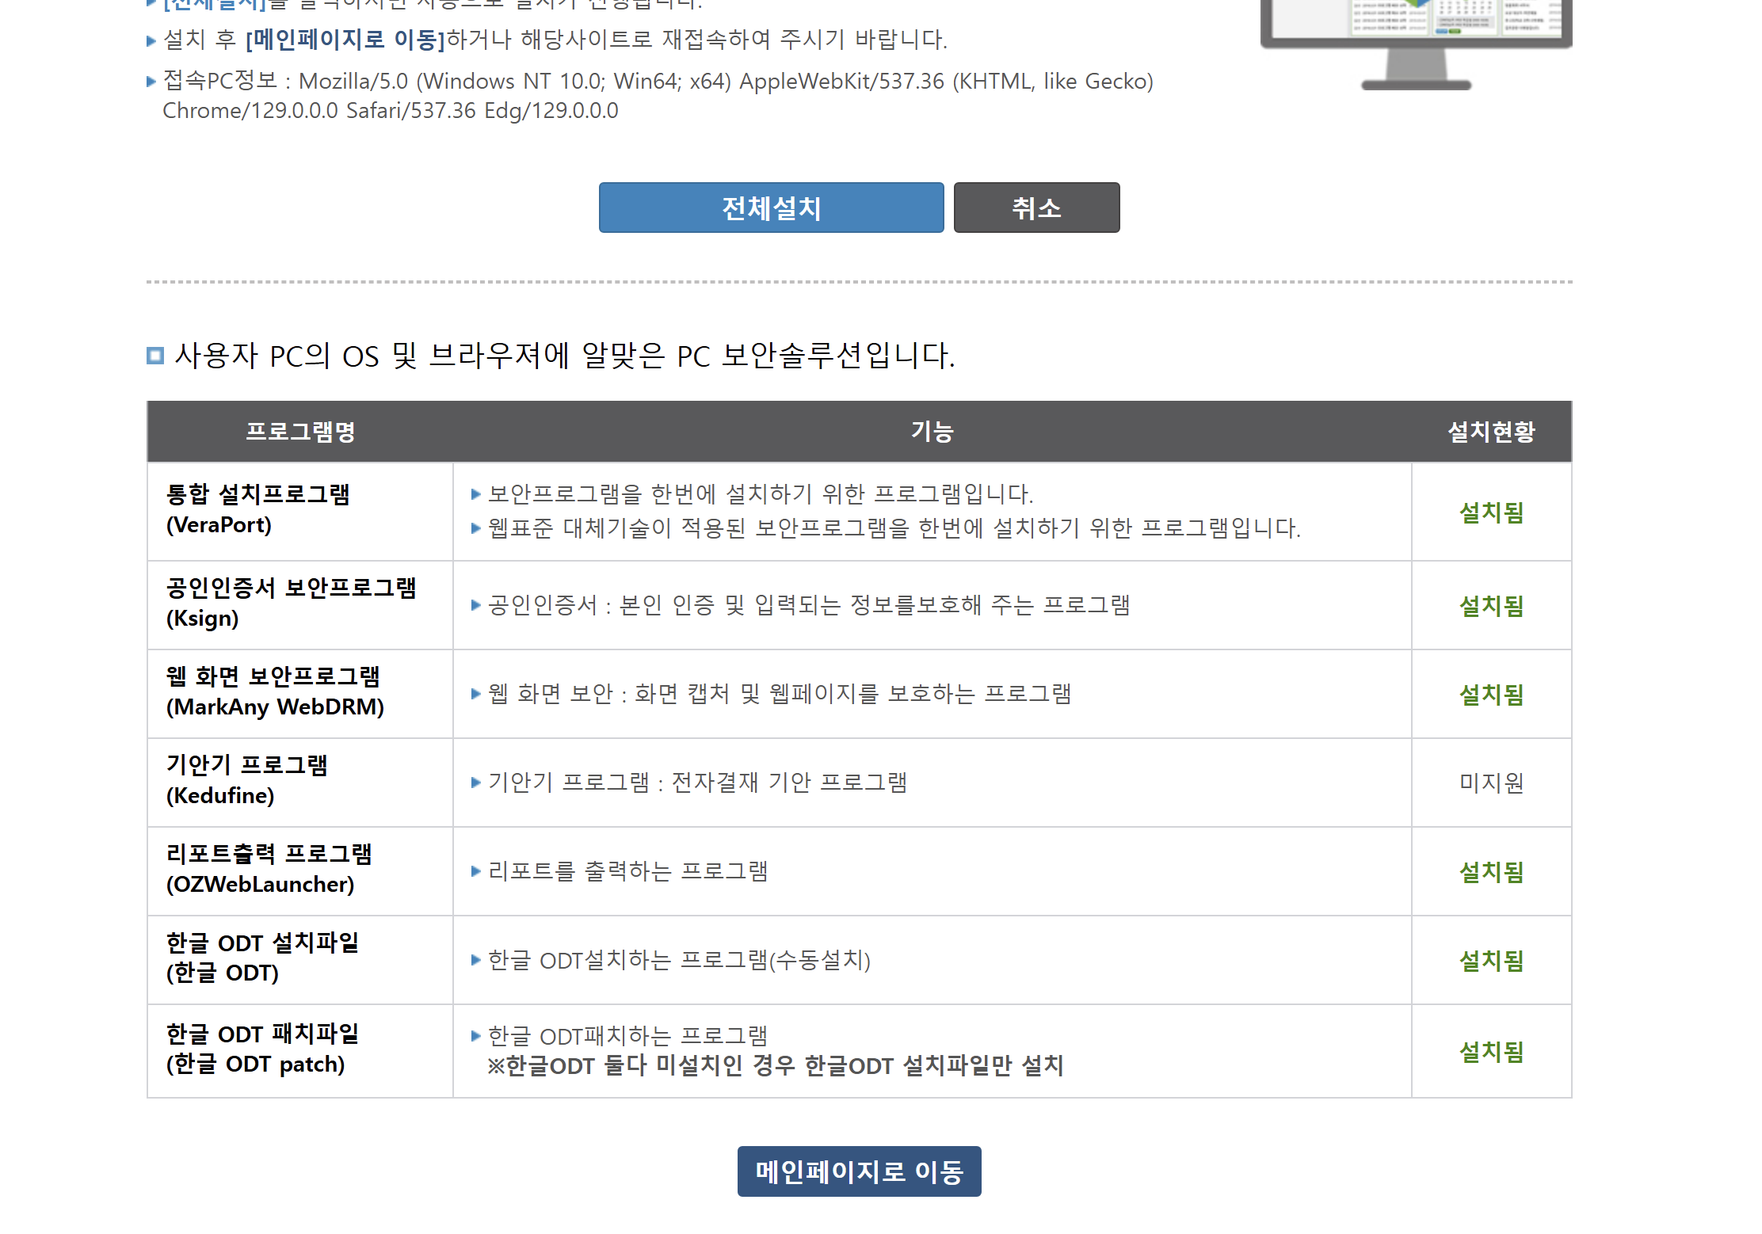Click OZWebLauncher 설치됨 status text
1762x1234 pixels.
1491,872
